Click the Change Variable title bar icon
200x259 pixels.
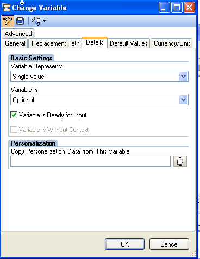(x=7, y=8)
